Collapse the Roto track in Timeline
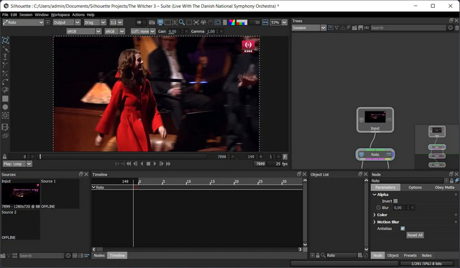 pyautogui.click(x=93, y=188)
